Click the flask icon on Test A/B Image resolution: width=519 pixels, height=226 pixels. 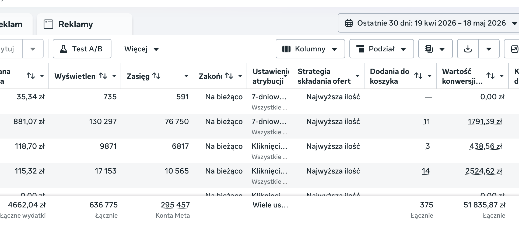tap(64, 49)
